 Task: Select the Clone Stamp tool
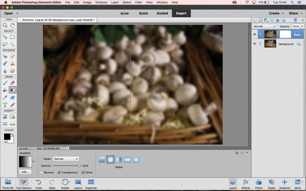pos(12,63)
